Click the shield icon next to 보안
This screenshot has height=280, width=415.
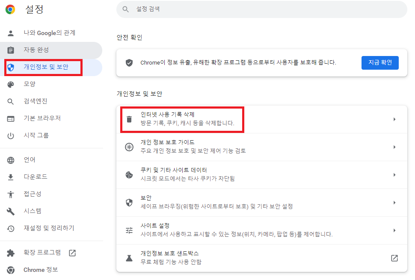(129, 202)
